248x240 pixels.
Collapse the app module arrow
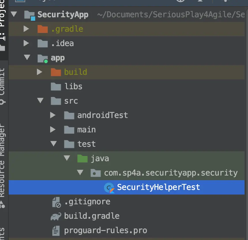tap(27, 58)
